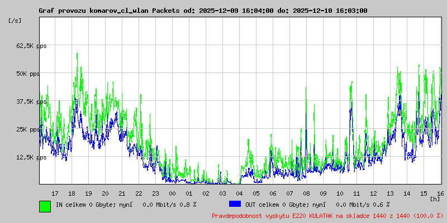447x223 pixels.
Task: Click hour label '18' on the time axis
Action: (x=72, y=193)
